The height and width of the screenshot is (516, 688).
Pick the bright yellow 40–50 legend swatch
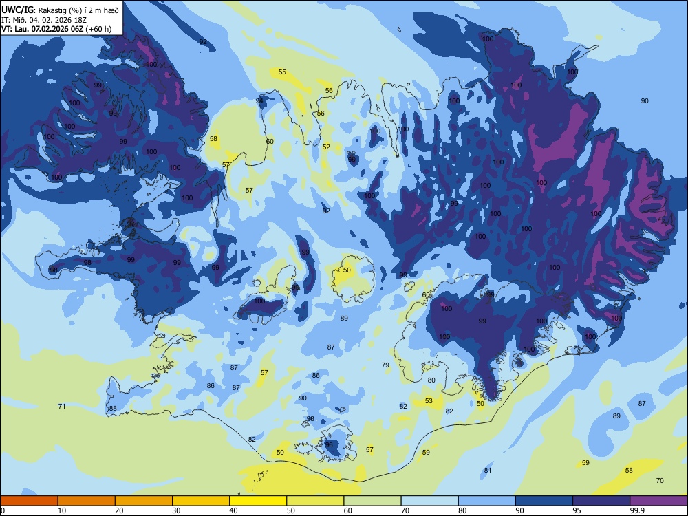(x=258, y=501)
